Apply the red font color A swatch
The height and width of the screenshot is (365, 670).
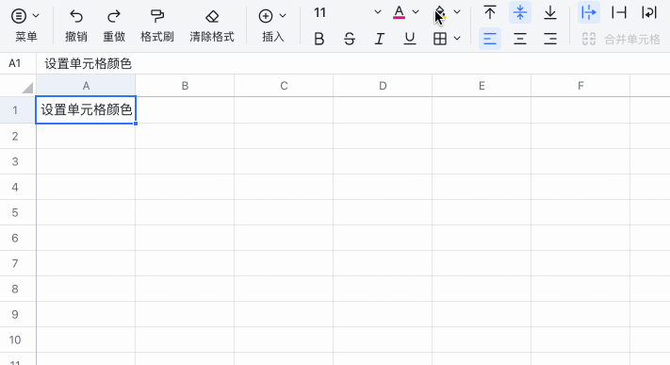399,12
